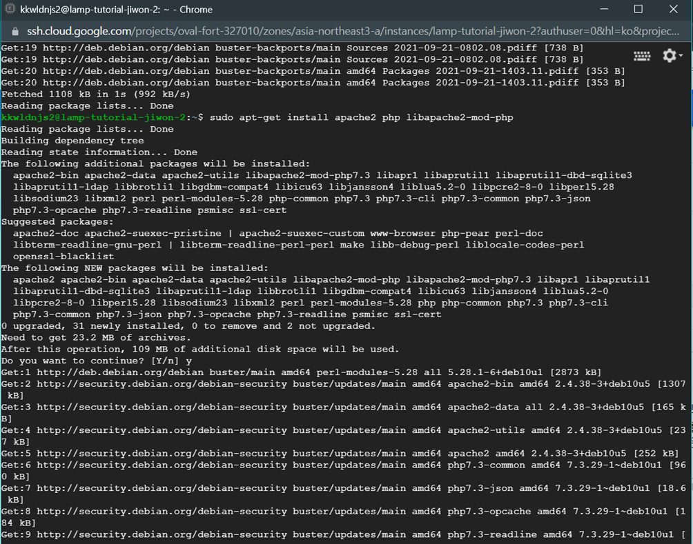Click 'Suggested packages:' line
693x544 pixels.
(57, 221)
